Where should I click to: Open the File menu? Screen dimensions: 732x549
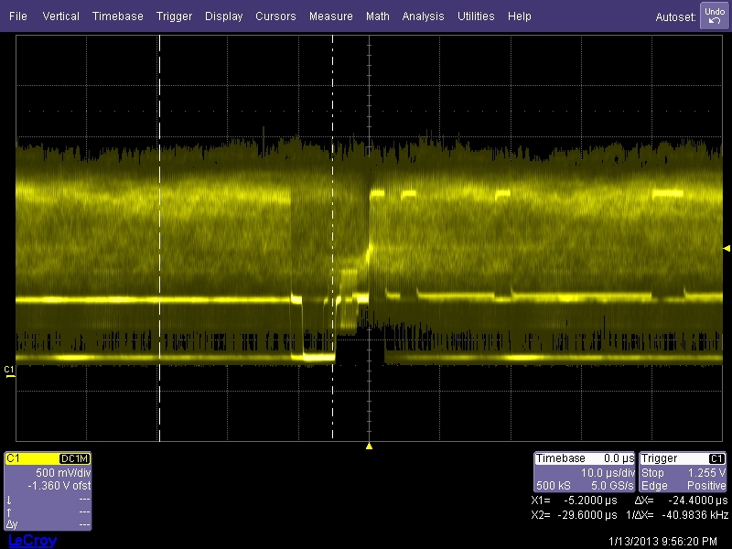coord(18,16)
